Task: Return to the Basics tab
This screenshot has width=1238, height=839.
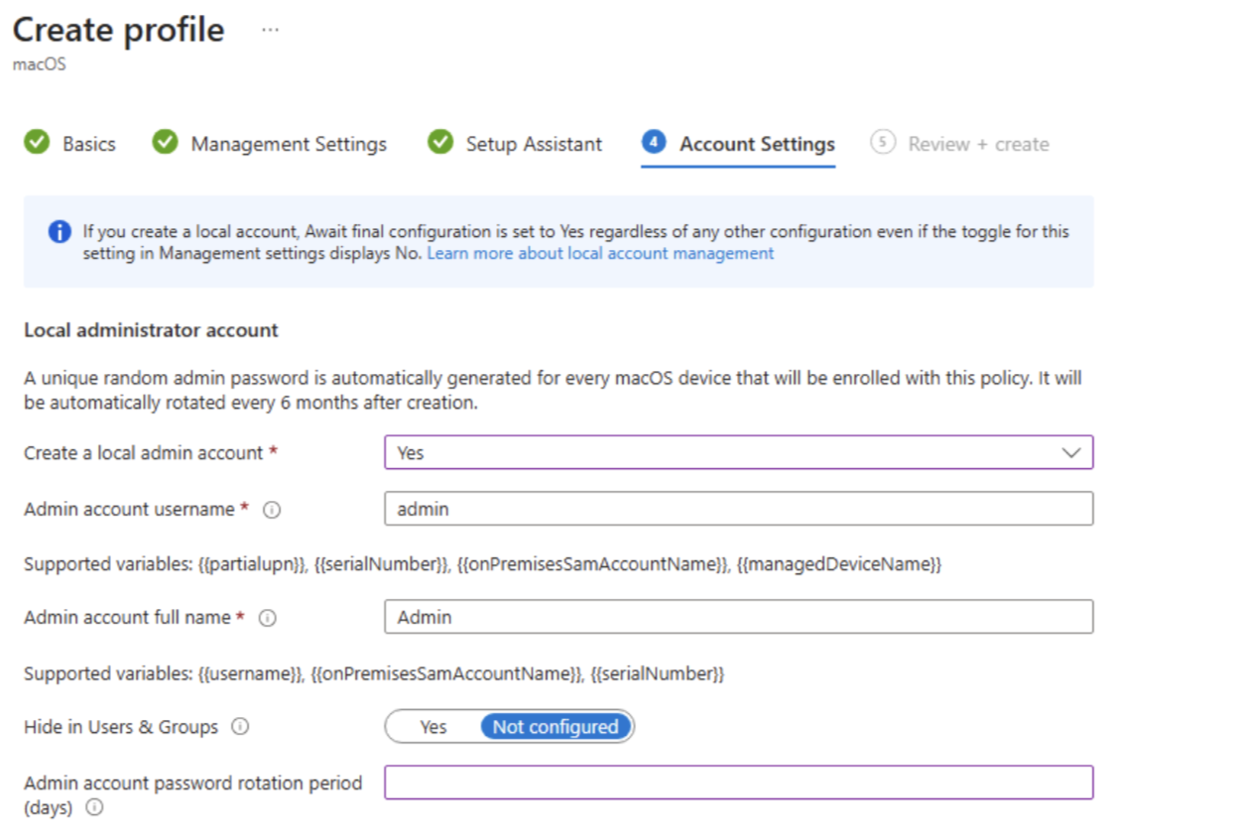Action: pyautogui.click(x=88, y=143)
